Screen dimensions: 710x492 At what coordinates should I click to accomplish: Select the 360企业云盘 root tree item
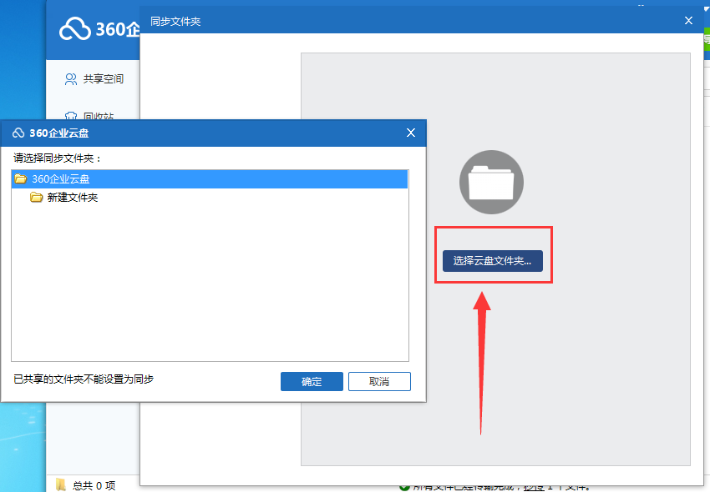coord(61,179)
